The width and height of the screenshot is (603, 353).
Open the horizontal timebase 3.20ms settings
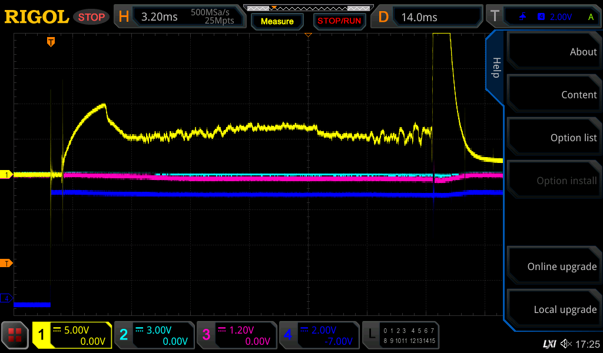[x=180, y=17]
